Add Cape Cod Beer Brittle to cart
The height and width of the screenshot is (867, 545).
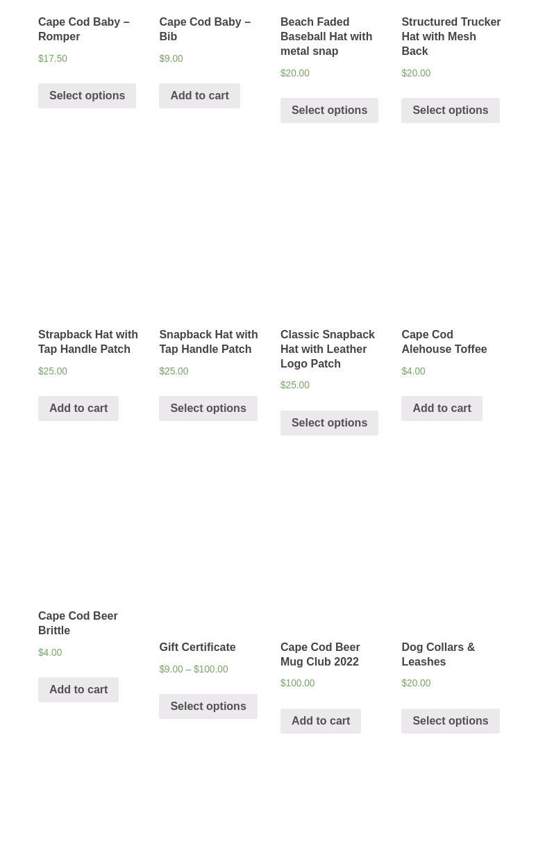click(78, 690)
